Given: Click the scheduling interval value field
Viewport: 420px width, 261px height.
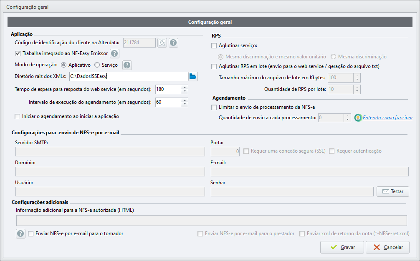Looking at the screenshot, I should click(168, 102).
